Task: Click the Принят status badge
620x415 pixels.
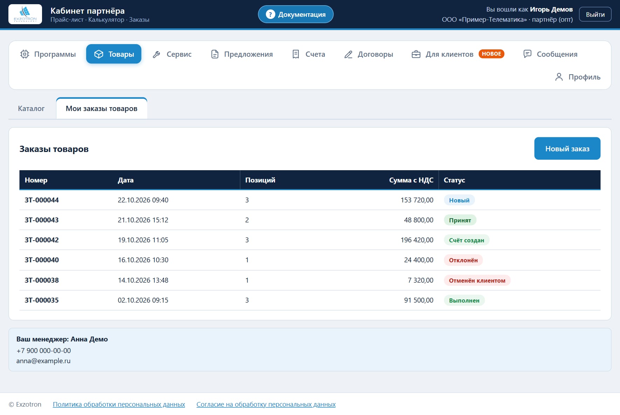Action: pos(460,220)
